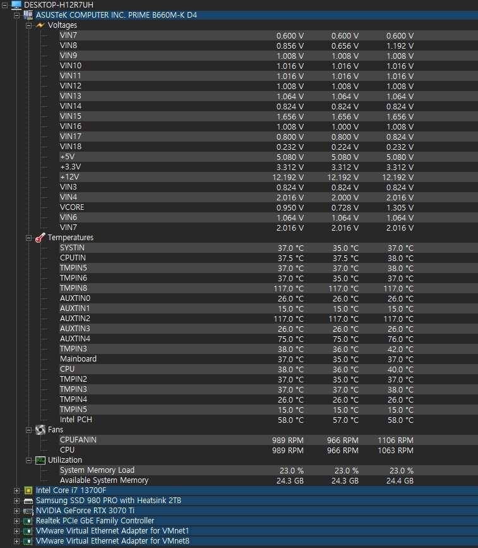This screenshot has width=478, height=548.
Task: Click the VMnet1 adapter icon
Action: coord(28,531)
